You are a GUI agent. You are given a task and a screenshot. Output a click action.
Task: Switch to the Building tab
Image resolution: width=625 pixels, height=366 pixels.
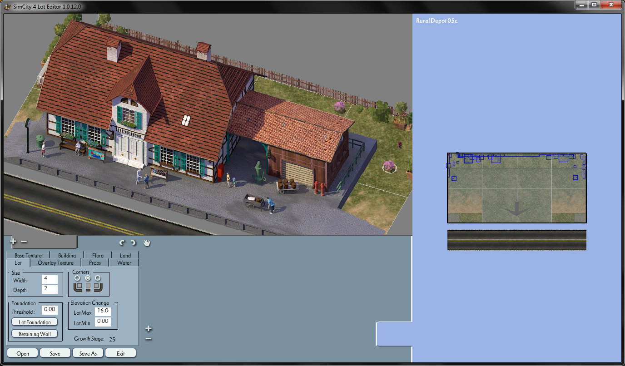67,255
